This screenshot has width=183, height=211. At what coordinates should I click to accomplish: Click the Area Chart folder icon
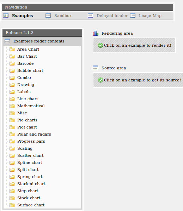pos(12,49)
